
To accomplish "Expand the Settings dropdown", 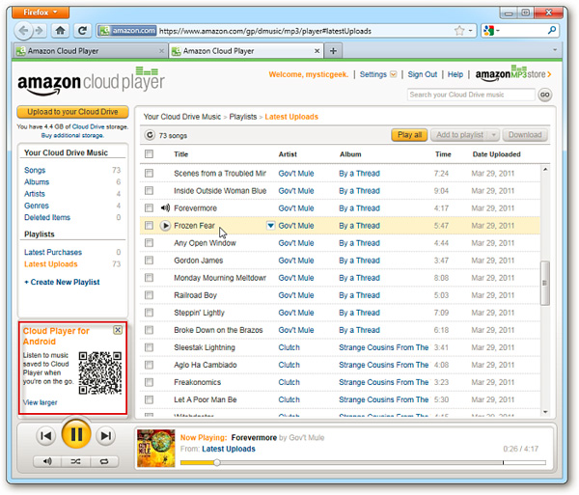I will click(394, 74).
